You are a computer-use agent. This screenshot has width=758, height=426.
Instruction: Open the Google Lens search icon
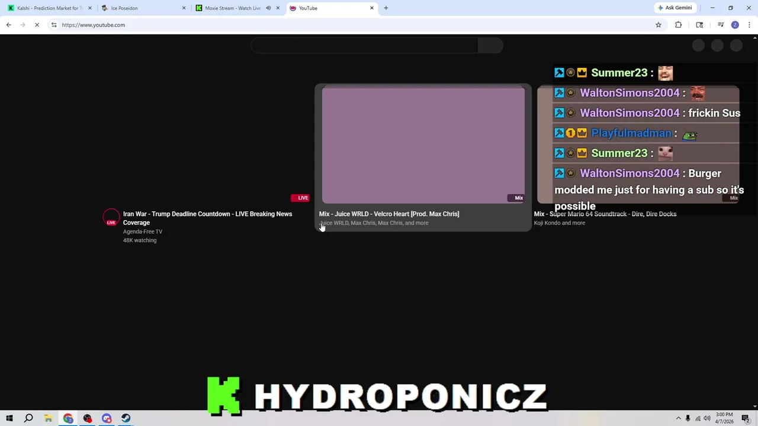pos(699,25)
